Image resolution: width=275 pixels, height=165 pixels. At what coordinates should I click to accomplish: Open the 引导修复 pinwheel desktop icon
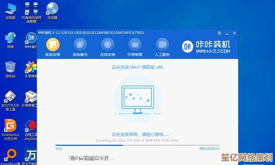(31, 70)
